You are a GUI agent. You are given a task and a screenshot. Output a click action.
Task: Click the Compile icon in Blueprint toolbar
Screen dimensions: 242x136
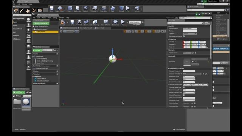click(x=63, y=22)
